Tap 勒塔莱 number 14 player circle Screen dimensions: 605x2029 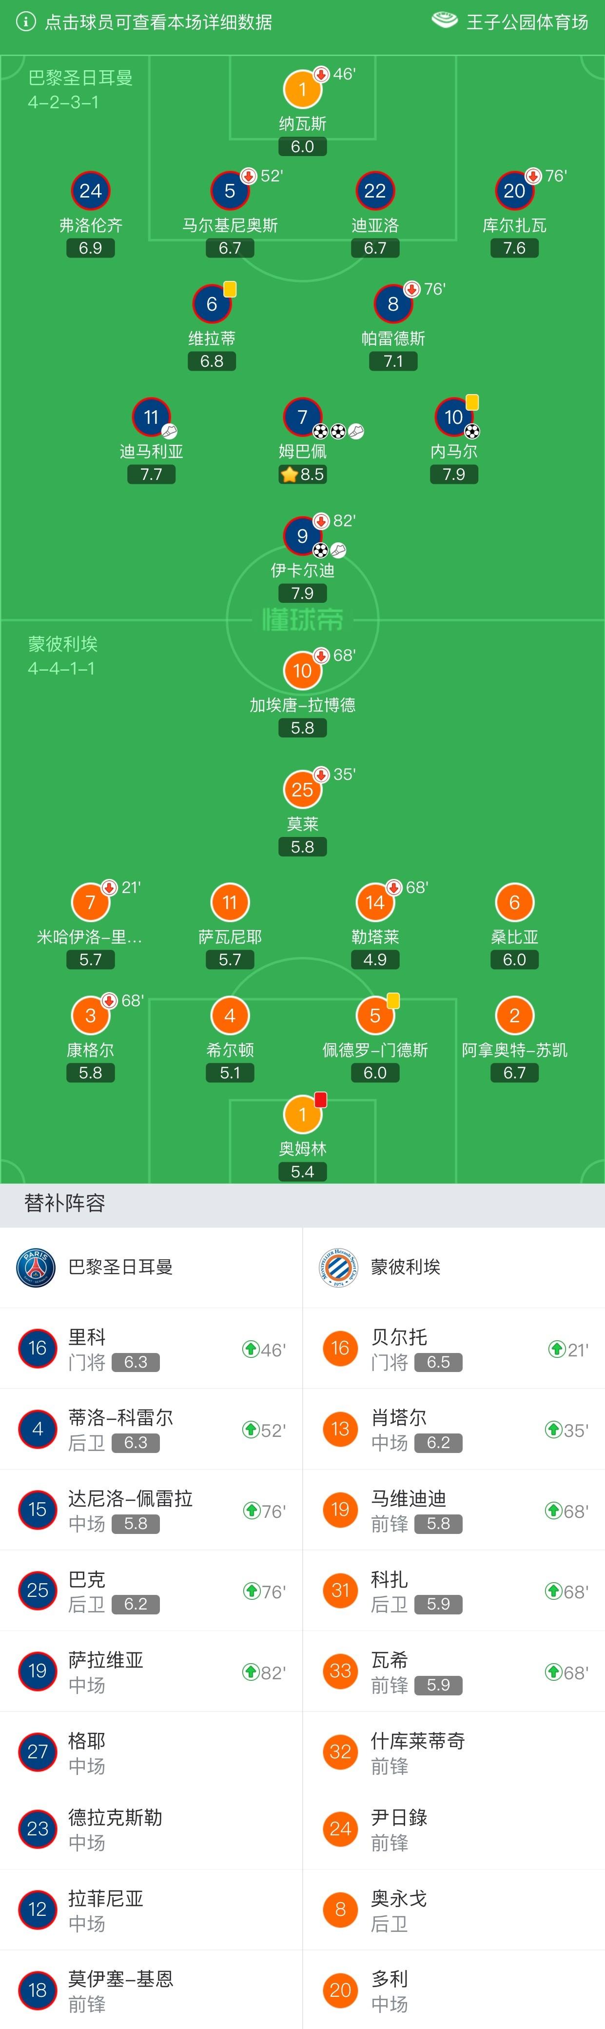(x=375, y=903)
